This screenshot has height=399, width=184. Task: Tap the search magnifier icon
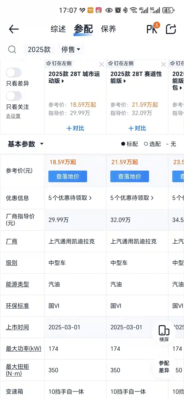(12, 50)
